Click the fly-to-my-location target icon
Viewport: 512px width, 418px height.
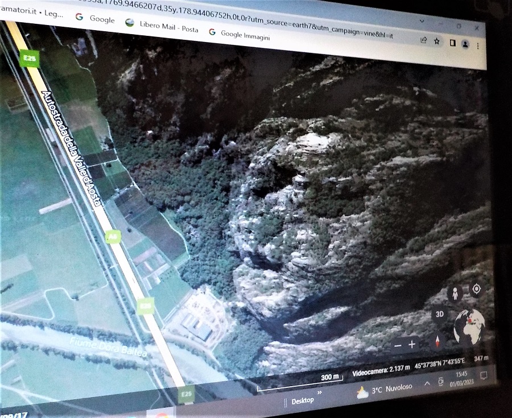tap(476, 289)
